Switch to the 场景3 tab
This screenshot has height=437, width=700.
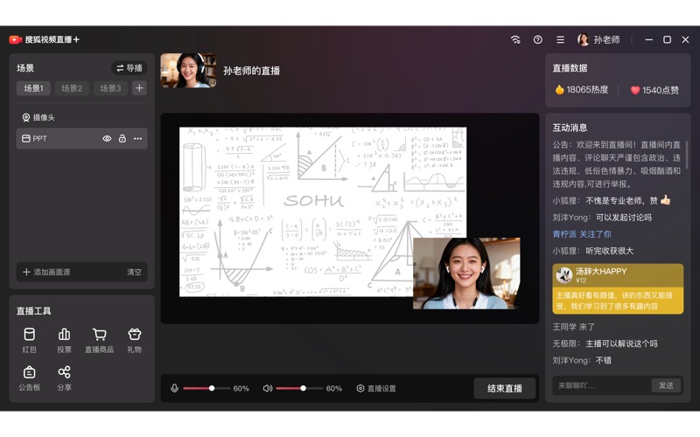point(110,88)
